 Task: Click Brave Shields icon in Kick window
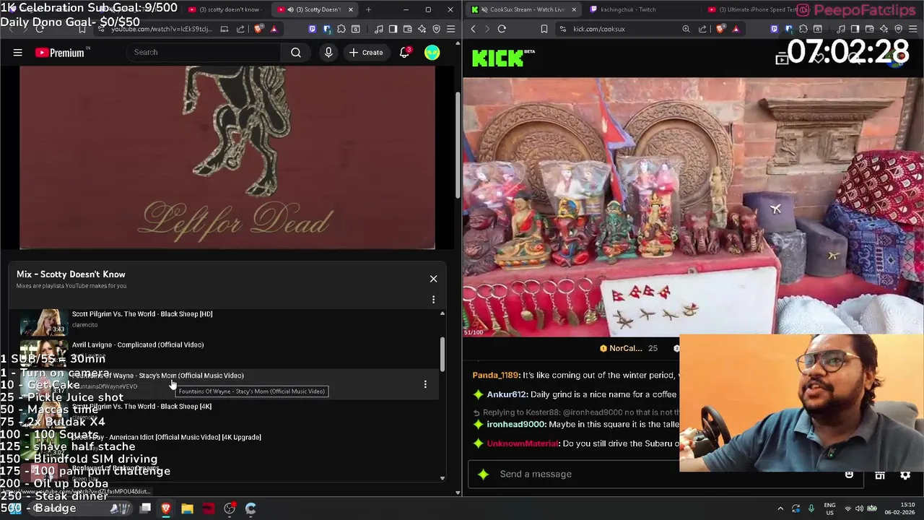coord(721,29)
